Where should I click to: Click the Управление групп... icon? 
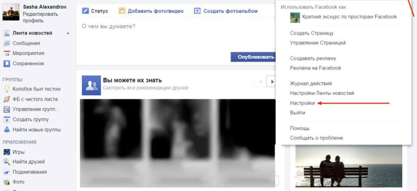7,109
